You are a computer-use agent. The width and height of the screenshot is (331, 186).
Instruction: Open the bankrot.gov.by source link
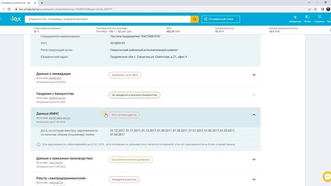[57, 98]
